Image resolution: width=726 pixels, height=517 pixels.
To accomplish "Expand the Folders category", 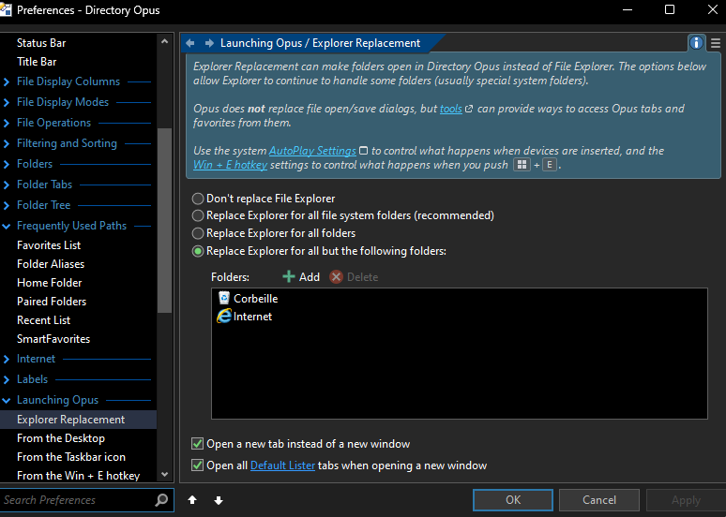I will pos(7,164).
